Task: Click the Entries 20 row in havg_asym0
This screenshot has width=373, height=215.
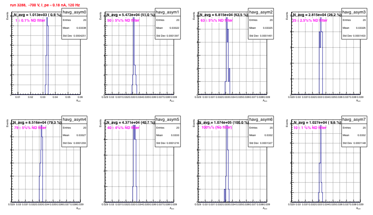Action: click(74, 20)
